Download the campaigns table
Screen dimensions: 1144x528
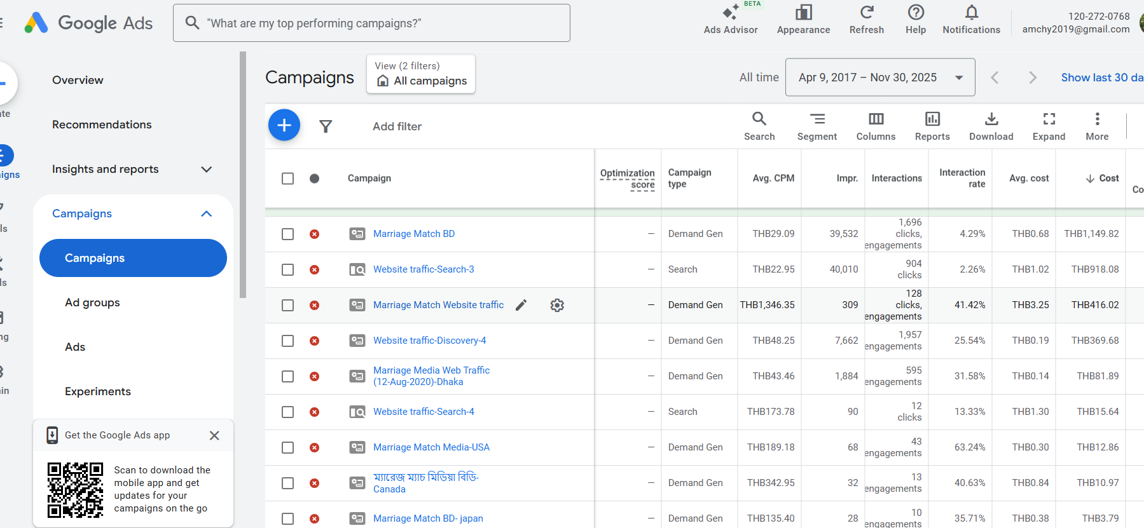pyautogui.click(x=991, y=126)
